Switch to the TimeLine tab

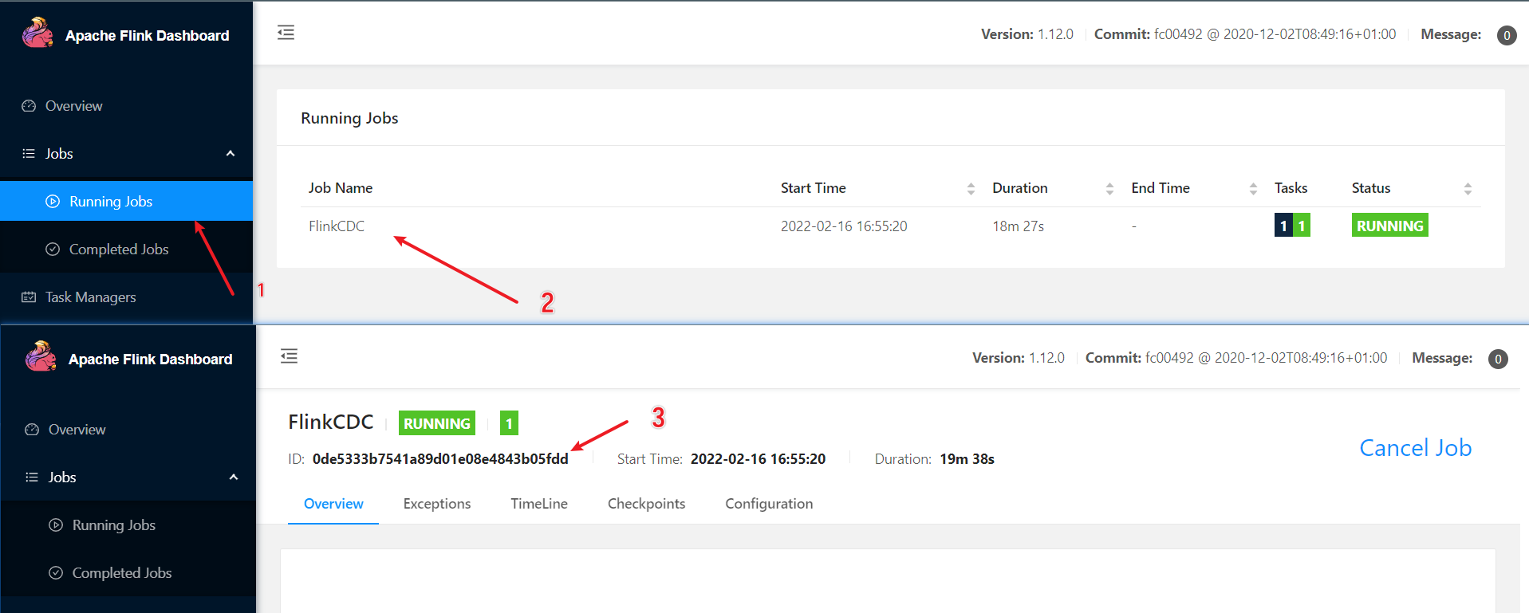[x=539, y=504]
